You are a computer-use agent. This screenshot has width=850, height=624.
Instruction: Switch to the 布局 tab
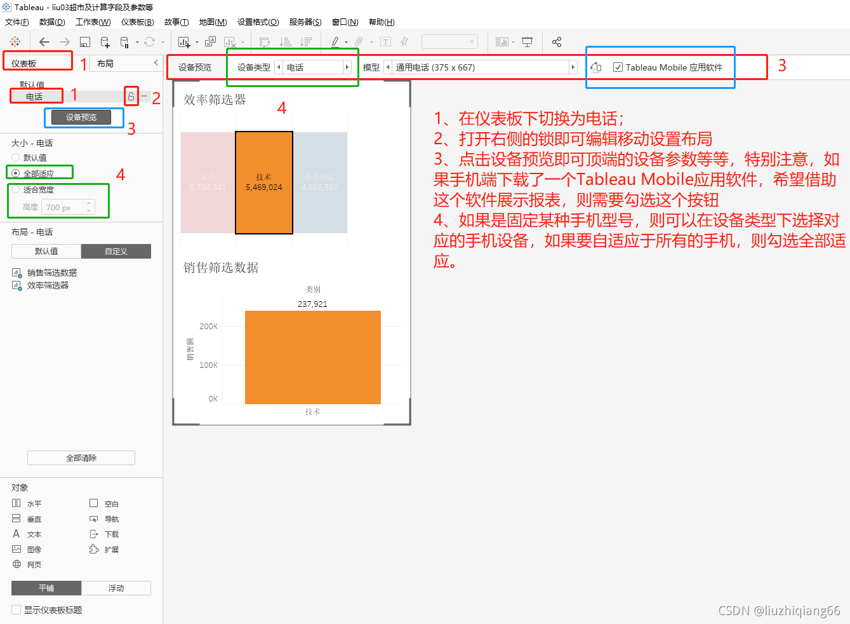click(105, 64)
